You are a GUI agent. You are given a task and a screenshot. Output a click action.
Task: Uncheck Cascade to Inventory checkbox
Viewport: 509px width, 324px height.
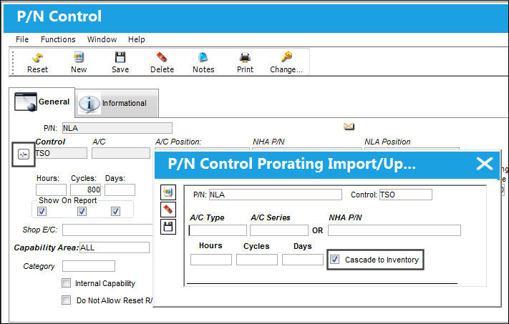pyautogui.click(x=334, y=260)
